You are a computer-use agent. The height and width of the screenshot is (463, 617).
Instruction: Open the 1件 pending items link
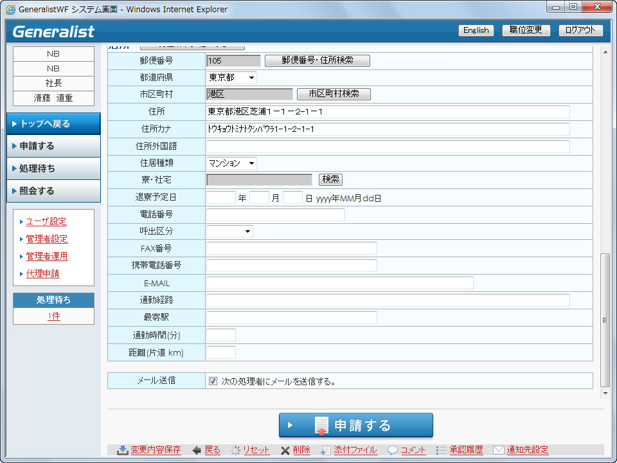click(x=54, y=316)
